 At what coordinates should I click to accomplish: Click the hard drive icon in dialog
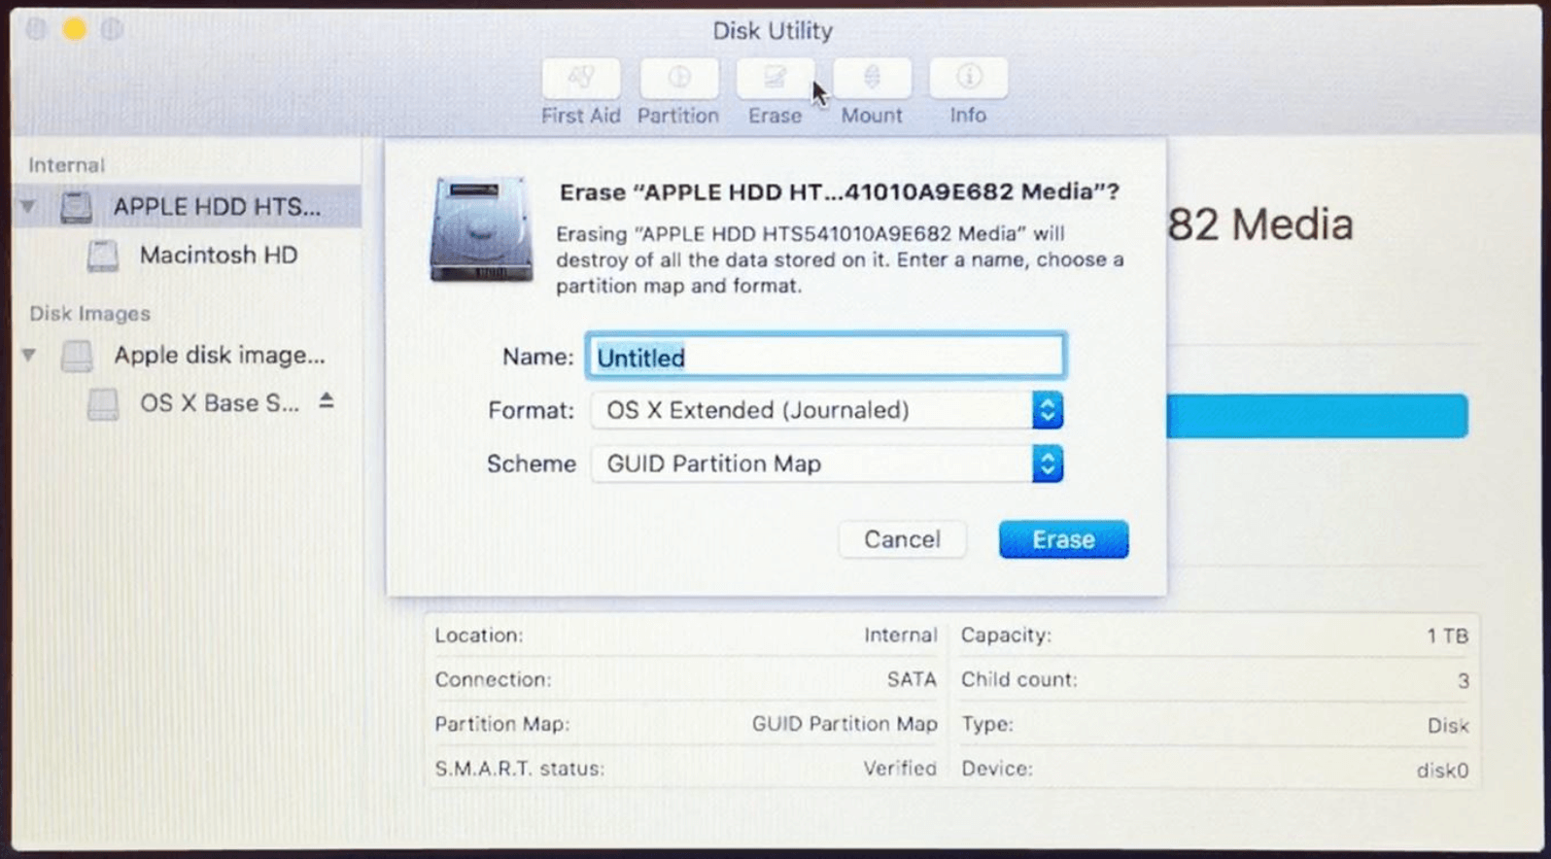(x=481, y=229)
